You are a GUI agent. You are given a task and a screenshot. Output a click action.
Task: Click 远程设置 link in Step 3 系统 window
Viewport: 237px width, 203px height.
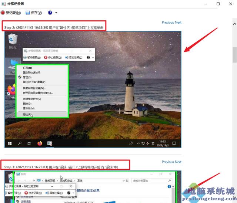[x=26, y=202]
